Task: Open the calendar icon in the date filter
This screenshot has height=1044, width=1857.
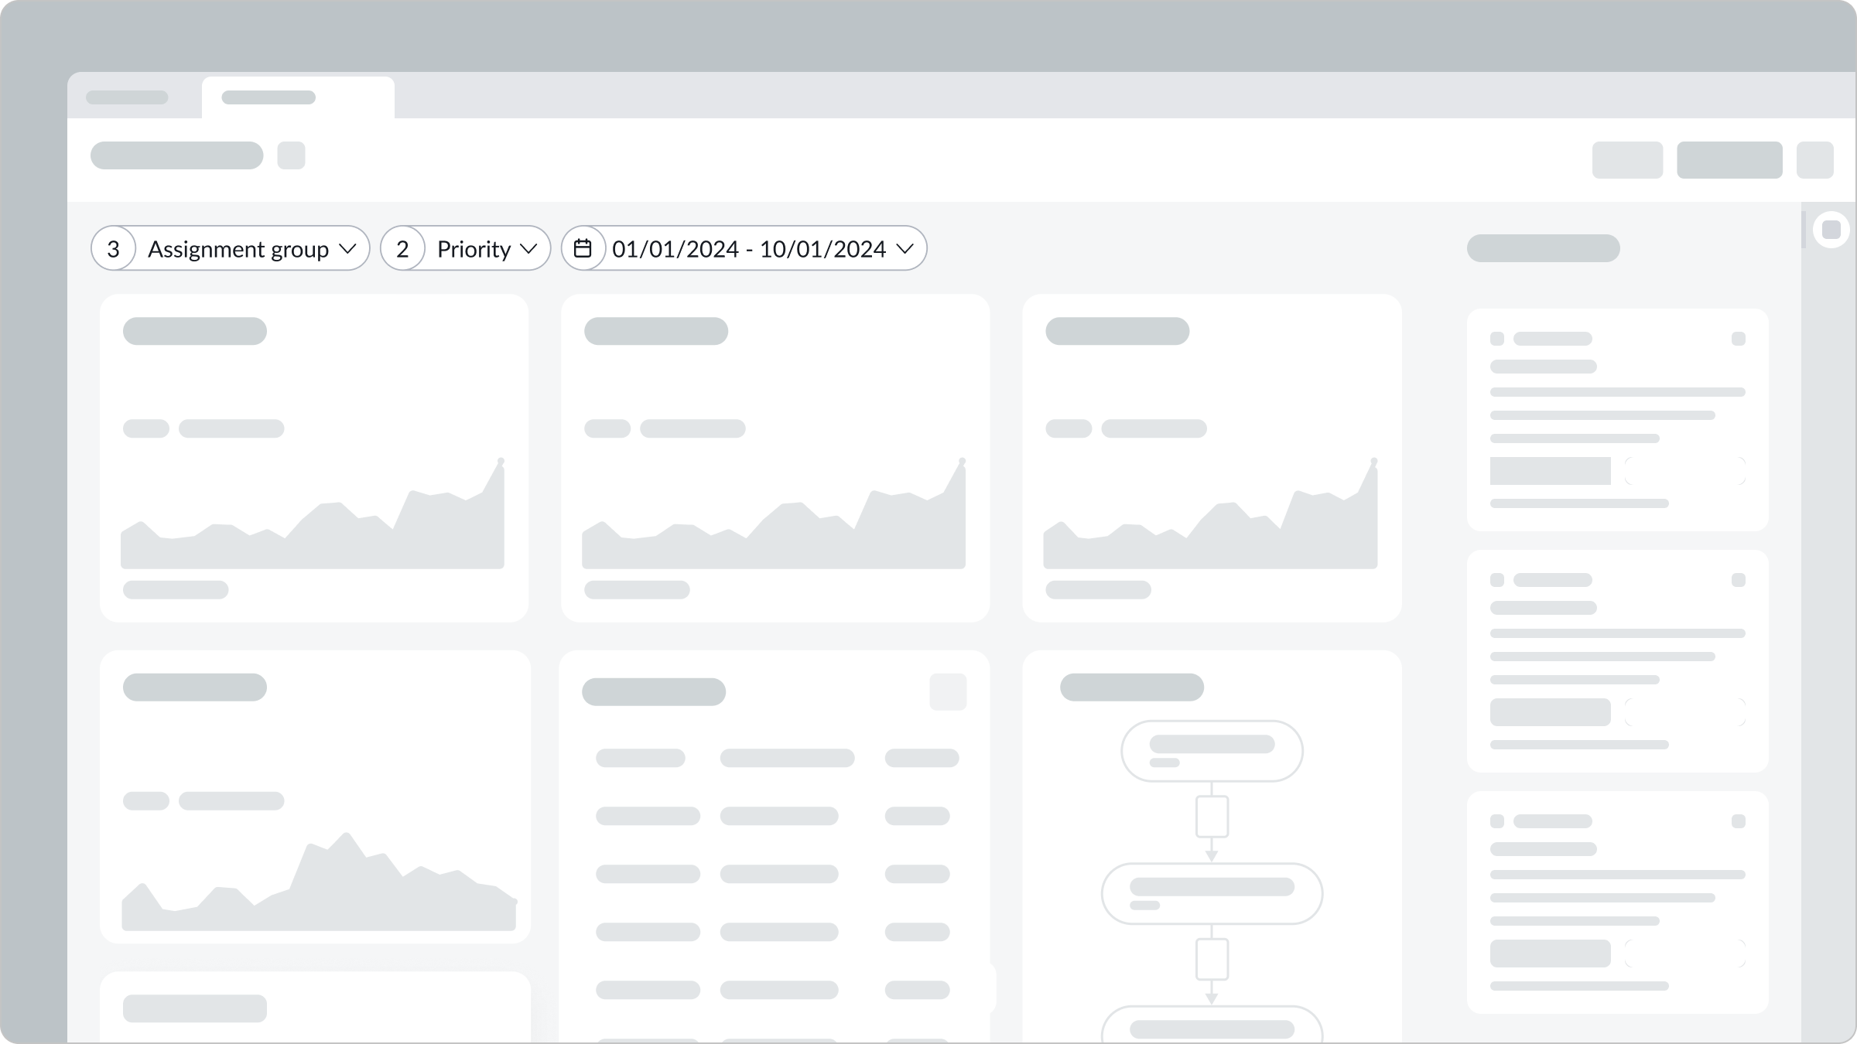Action: click(x=584, y=248)
